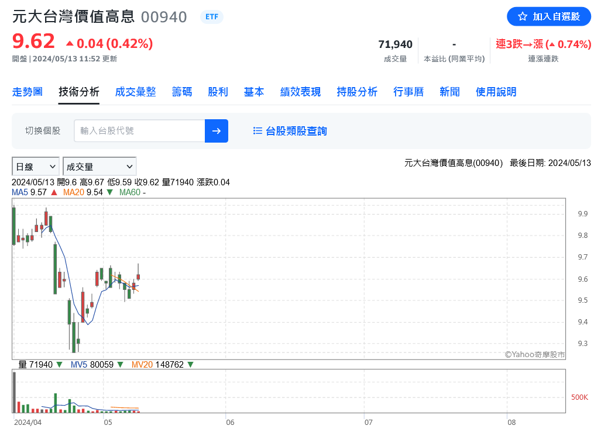Click 加入自選股 button
This screenshot has width=594, height=429.
(x=549, y=16)
